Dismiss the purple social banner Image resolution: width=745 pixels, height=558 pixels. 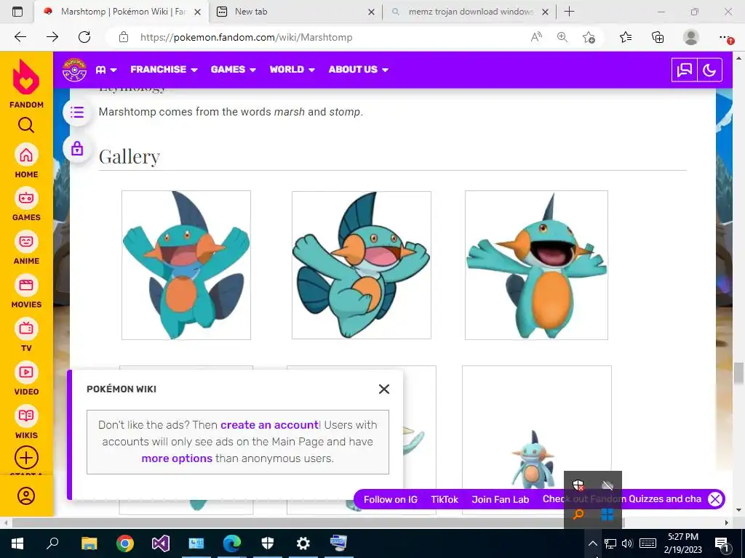tap(715, 499)
